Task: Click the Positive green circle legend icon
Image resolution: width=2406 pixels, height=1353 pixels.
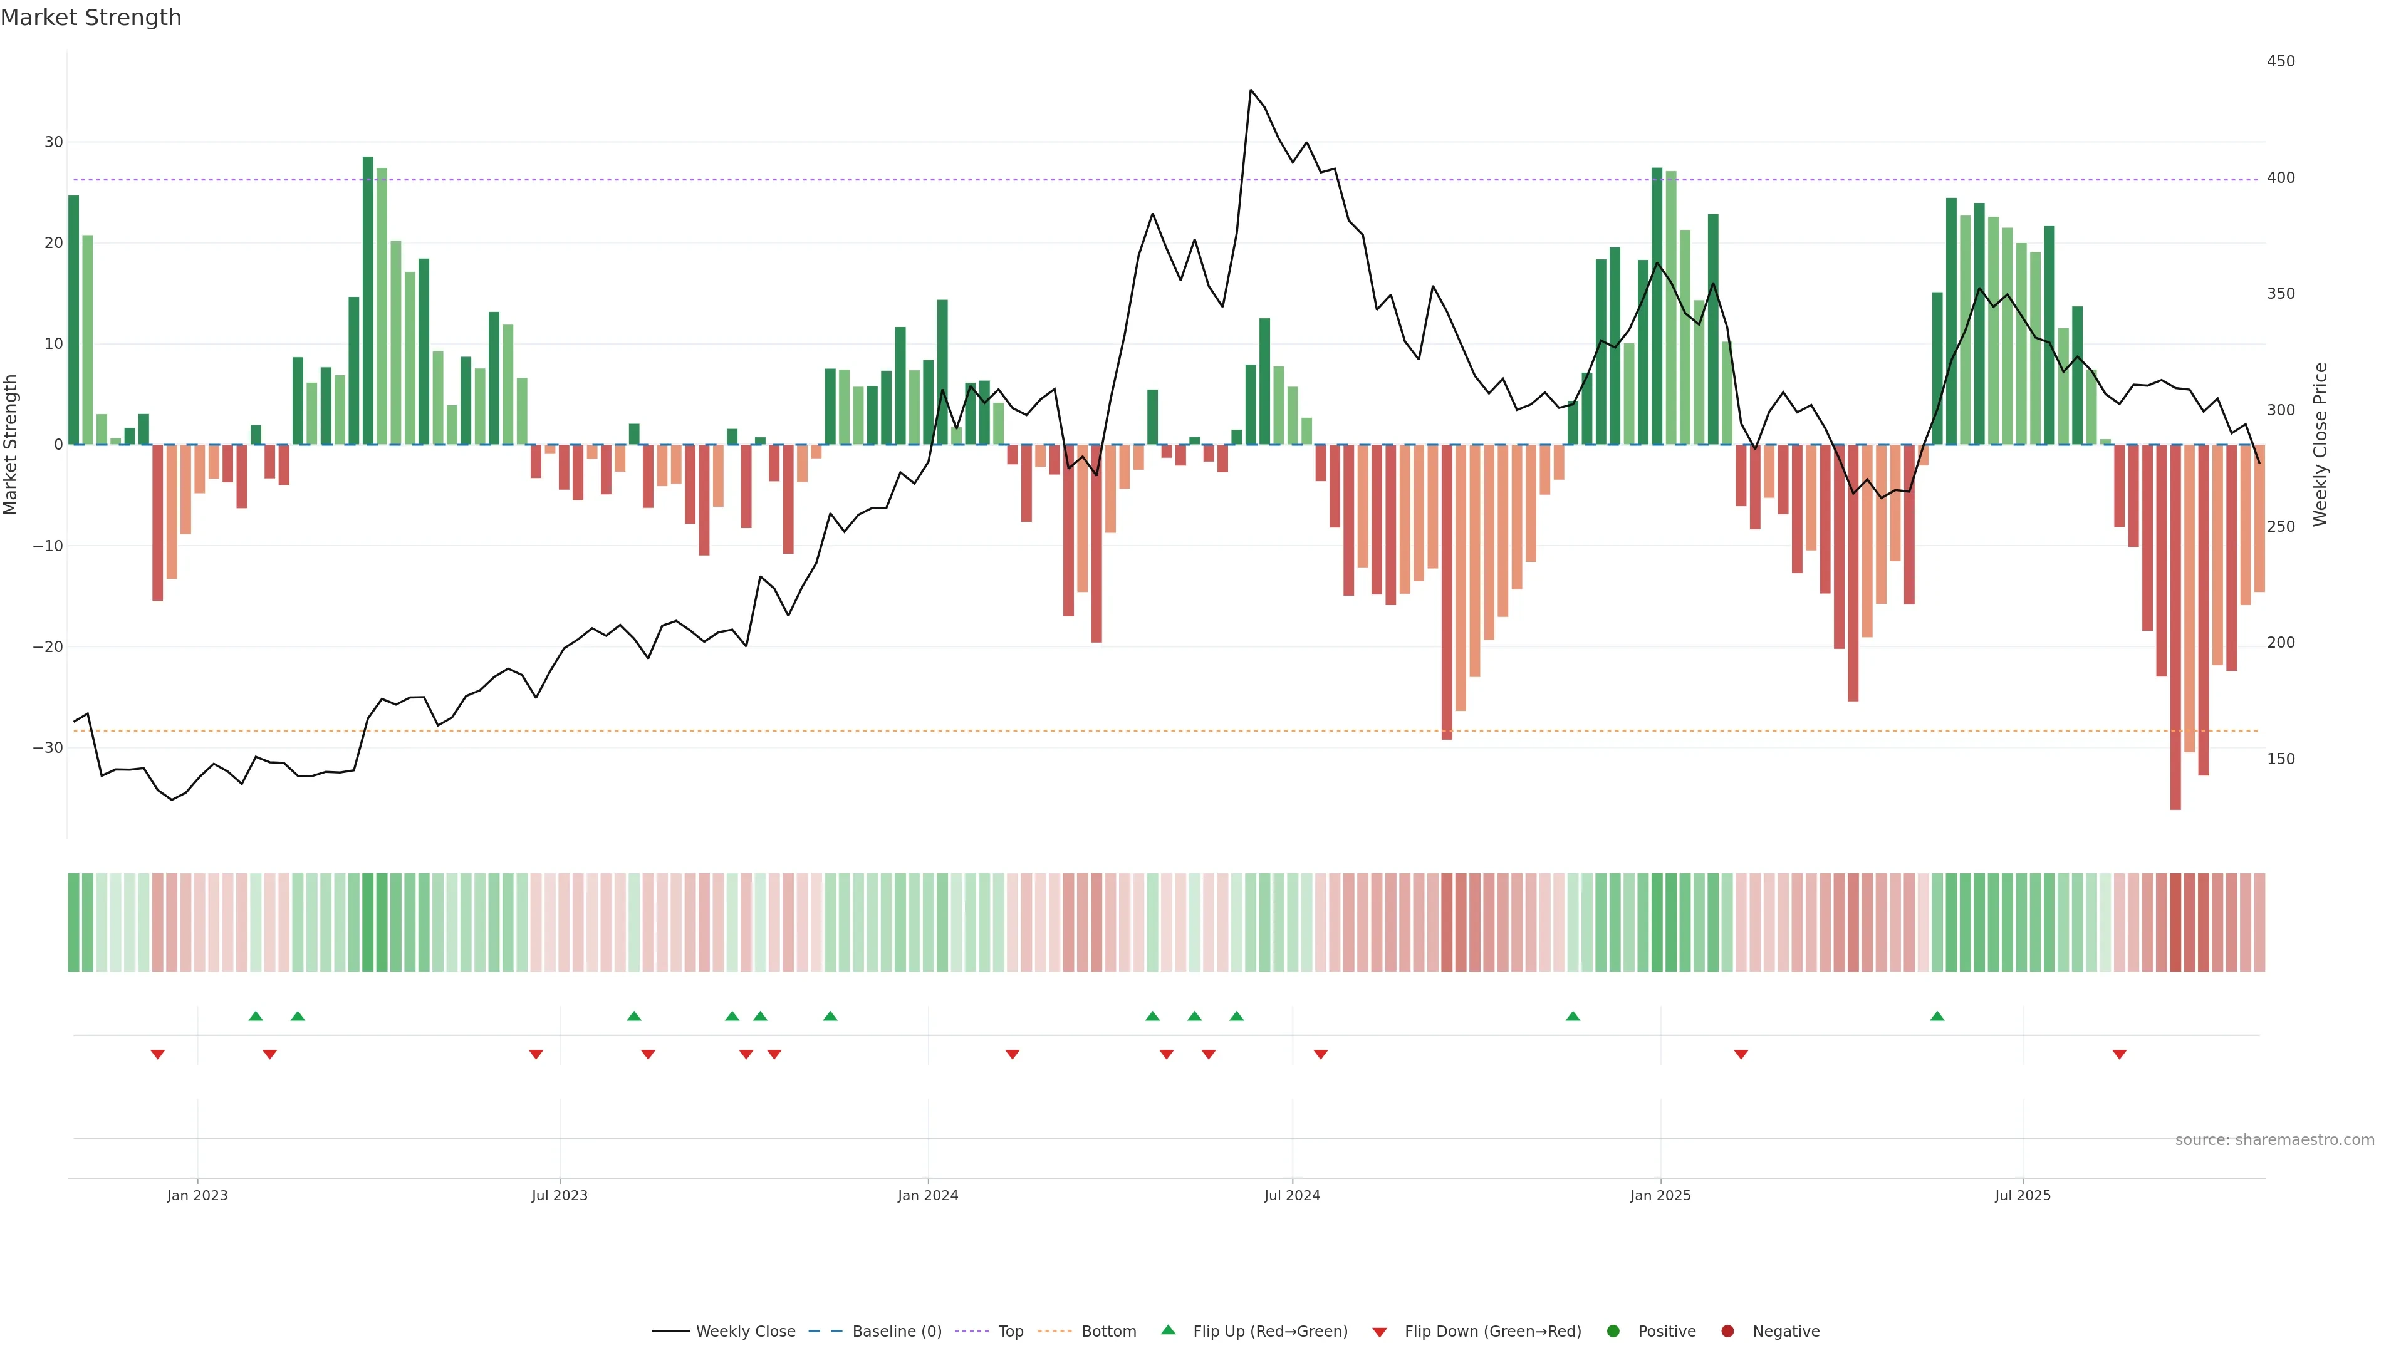Action: click(1613, 1332)
